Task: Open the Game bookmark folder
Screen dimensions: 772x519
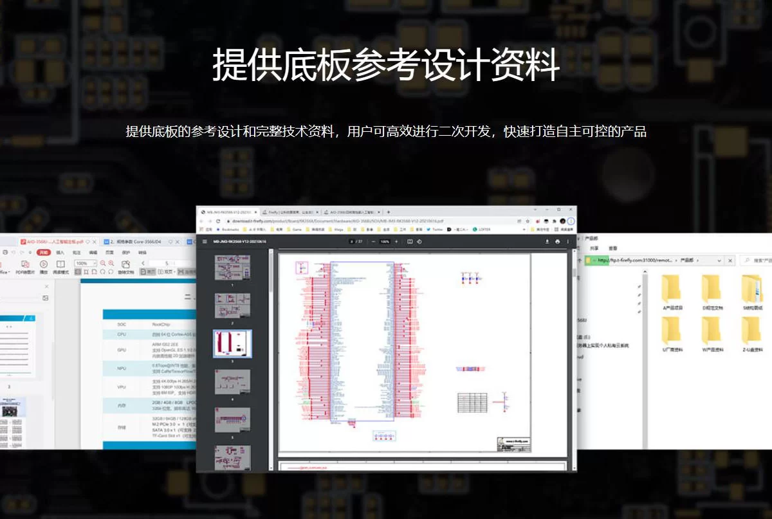Action: point(294,229)
